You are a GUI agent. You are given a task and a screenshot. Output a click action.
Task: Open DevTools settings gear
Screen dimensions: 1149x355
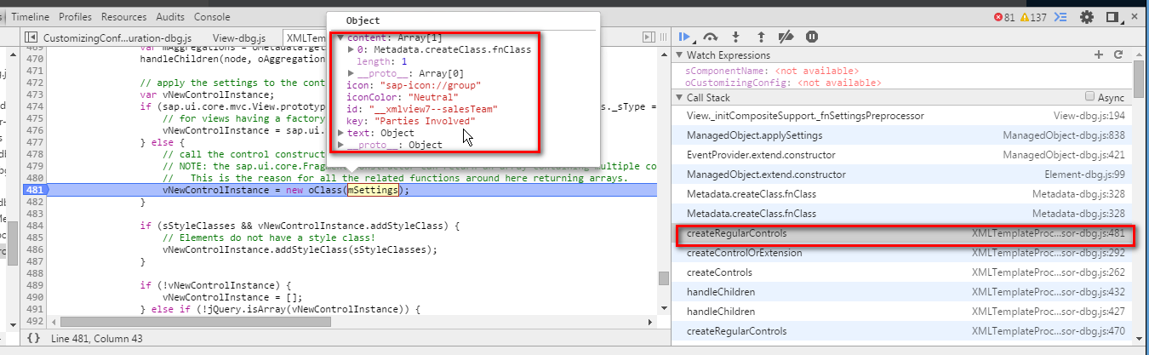1087,16
